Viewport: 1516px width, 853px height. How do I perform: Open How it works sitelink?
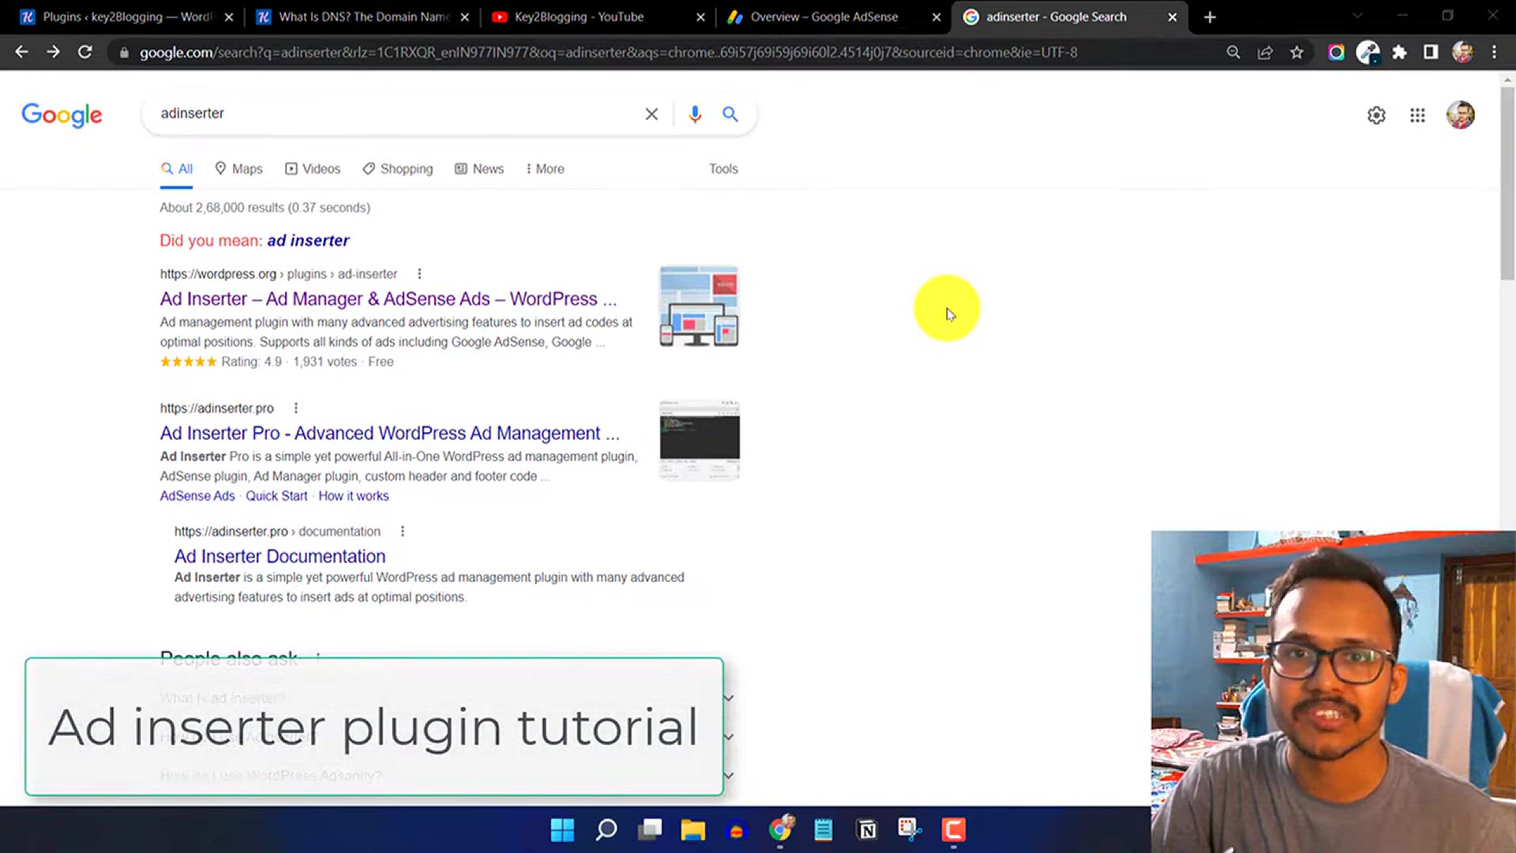pos(354,496)
